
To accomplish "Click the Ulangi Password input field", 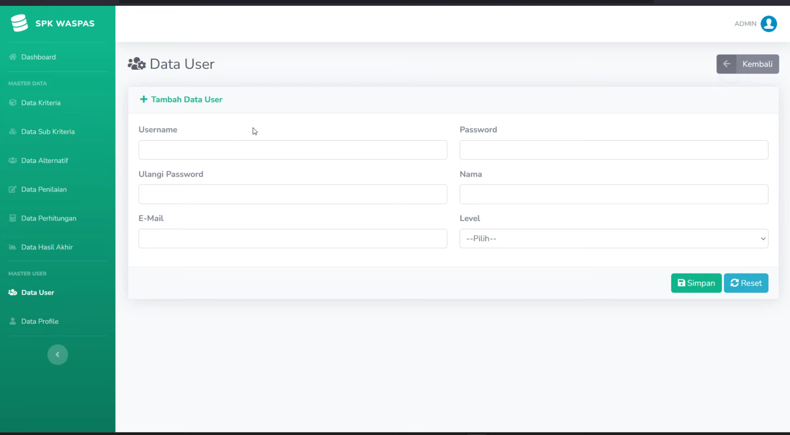I will 293,194.
